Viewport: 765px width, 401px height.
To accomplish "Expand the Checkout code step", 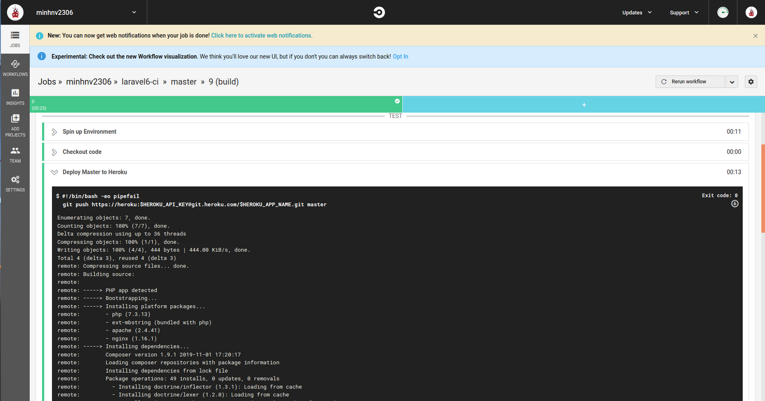I will tap(54, 152).
